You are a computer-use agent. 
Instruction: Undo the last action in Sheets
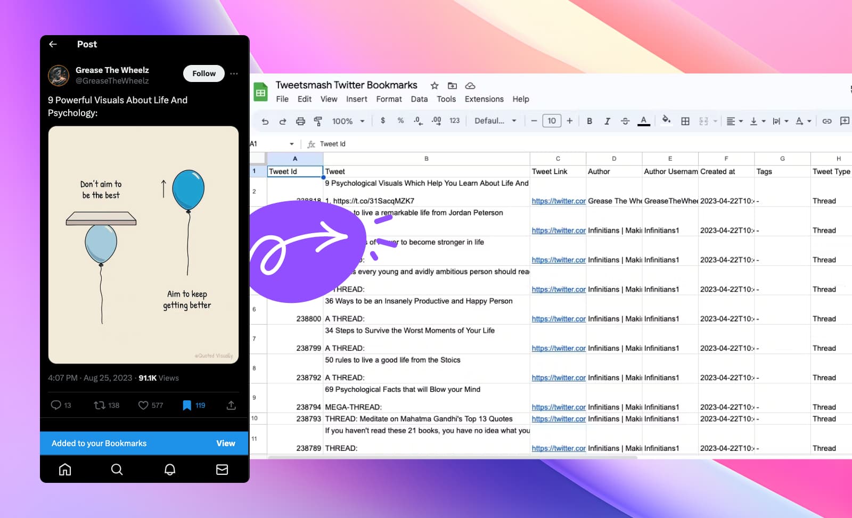265,121
